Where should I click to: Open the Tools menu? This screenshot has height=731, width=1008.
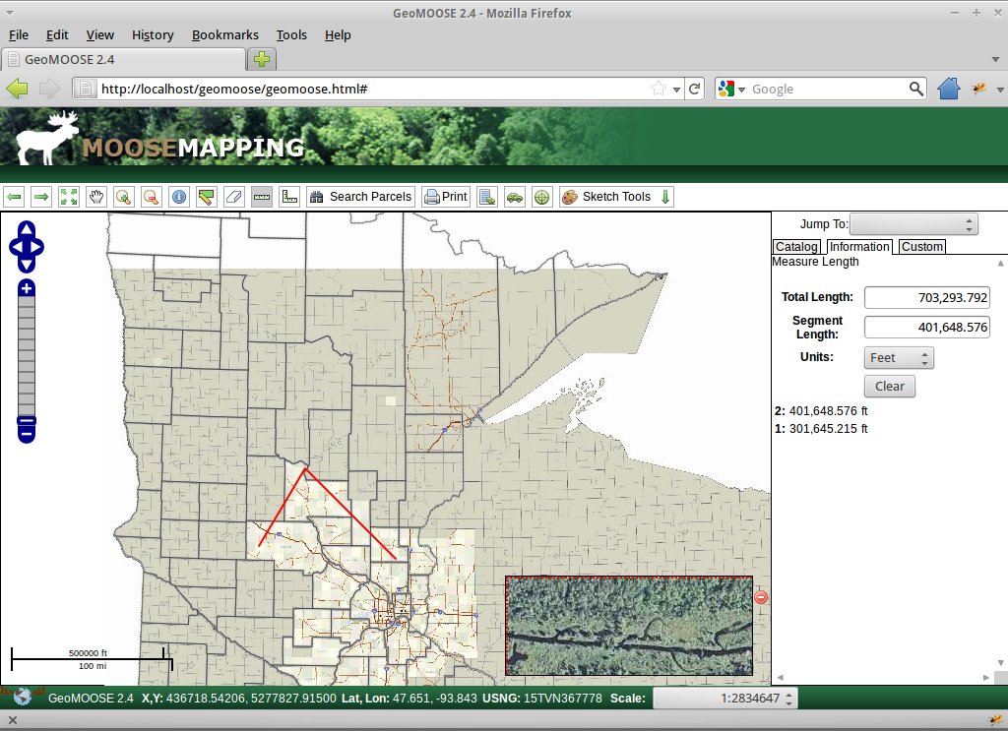pyautogui.click(x=291, y=35)
